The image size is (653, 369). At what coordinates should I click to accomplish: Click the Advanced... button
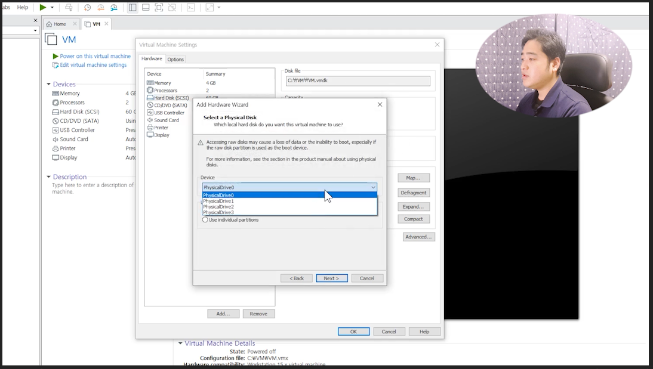tap(418, 237)
